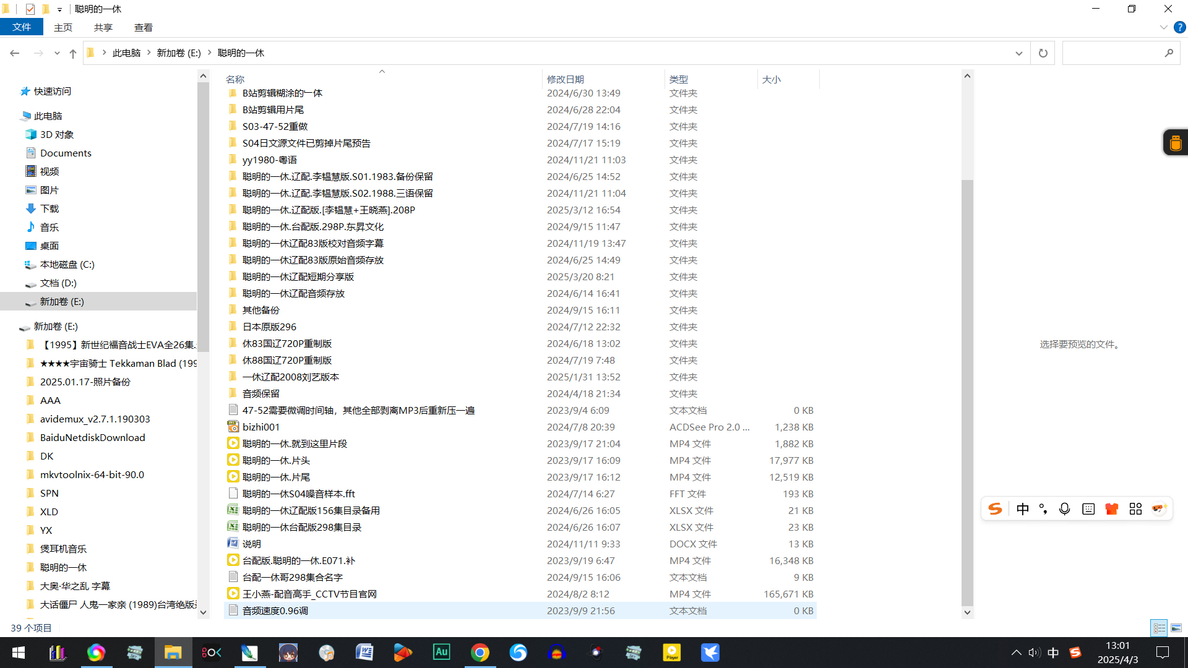Open Sogou IME toolbox grid icon
1188x668 pixels.
click(x=1135, y=509)
